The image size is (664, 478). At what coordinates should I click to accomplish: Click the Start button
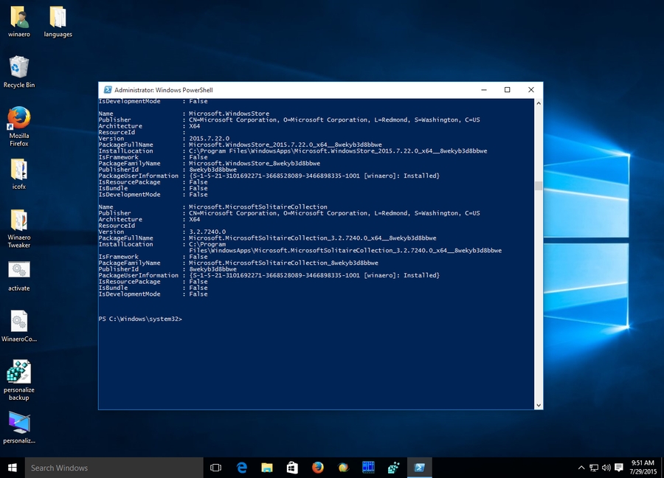[x=10, y=468]
